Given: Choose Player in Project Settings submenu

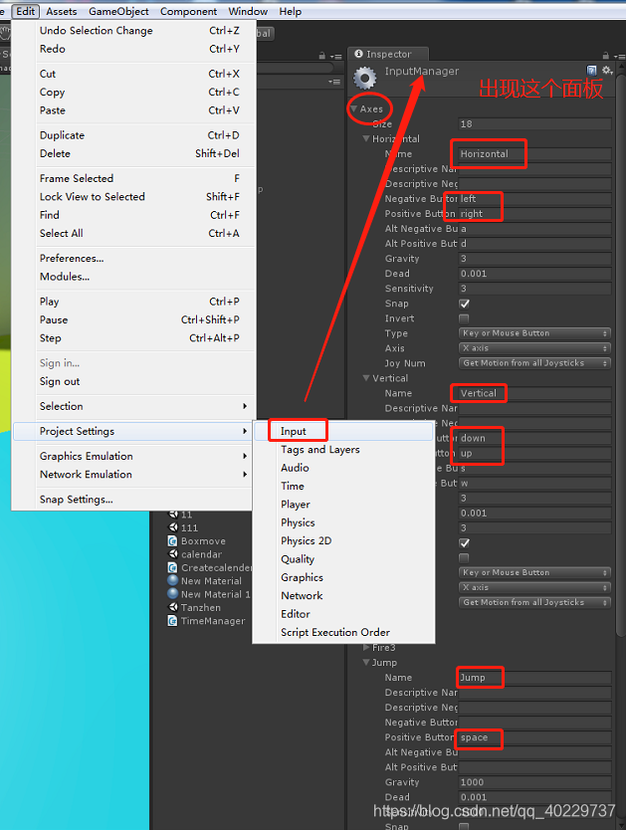Looking at the screenshot, I should [343, 505].
